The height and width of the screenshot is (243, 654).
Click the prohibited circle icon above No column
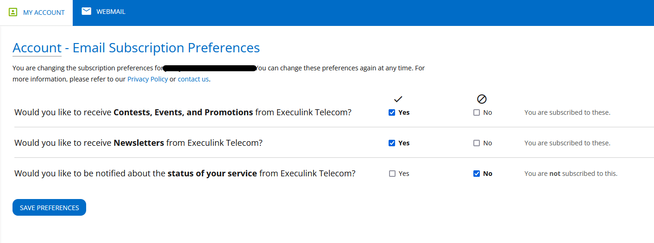click(482, 99)
